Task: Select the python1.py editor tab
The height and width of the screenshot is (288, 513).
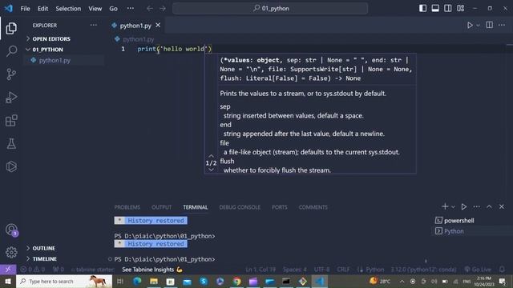Action: (x=136, y=26)
